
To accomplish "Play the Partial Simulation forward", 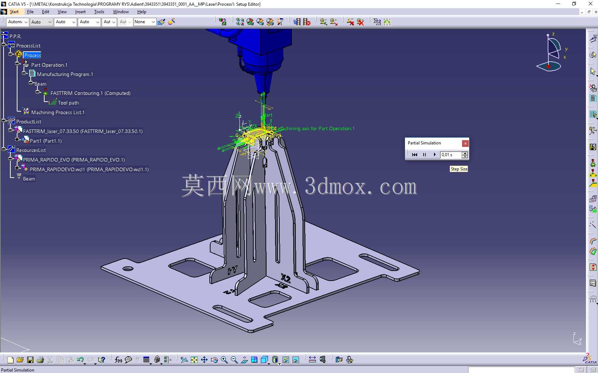I will coord(435,155).
